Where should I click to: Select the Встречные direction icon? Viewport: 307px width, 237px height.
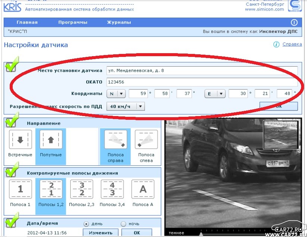(20, 140)
